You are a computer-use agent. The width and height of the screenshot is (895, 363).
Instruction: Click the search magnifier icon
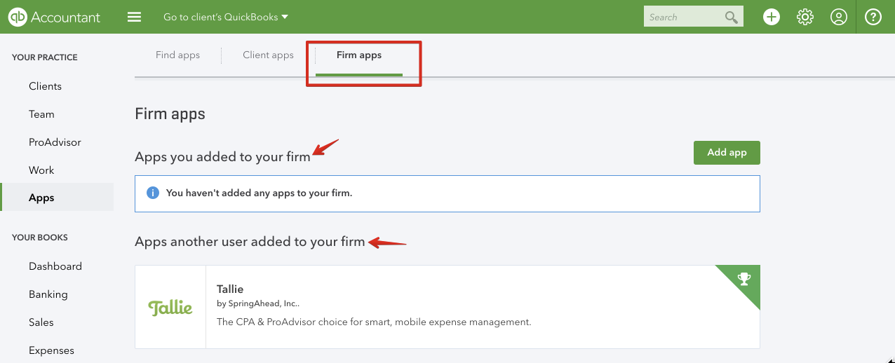click(732, 17)
